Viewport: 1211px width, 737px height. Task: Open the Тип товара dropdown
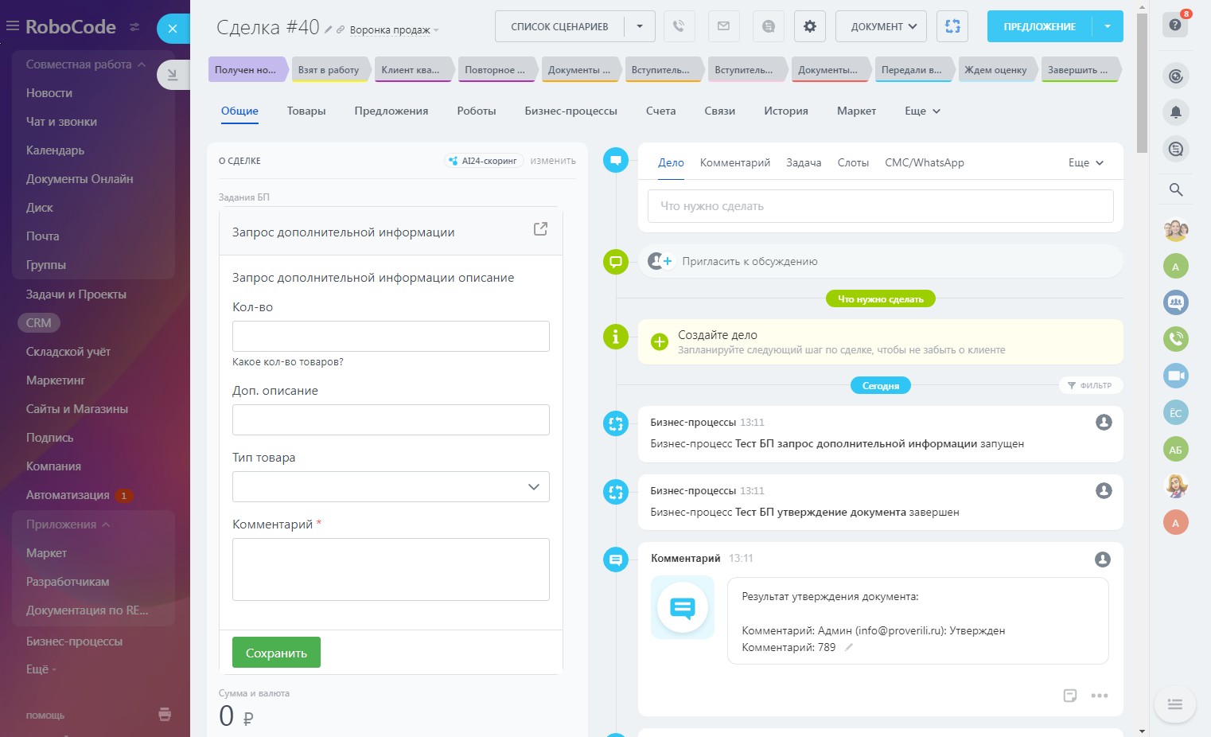pos(391,487)
